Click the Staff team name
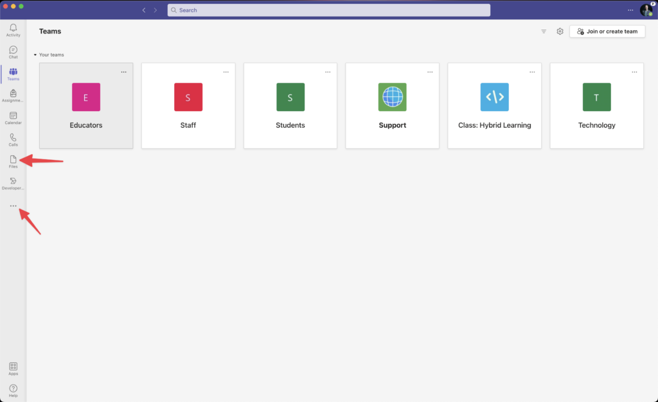Viewport: 658px width, 402px height. 188,125
